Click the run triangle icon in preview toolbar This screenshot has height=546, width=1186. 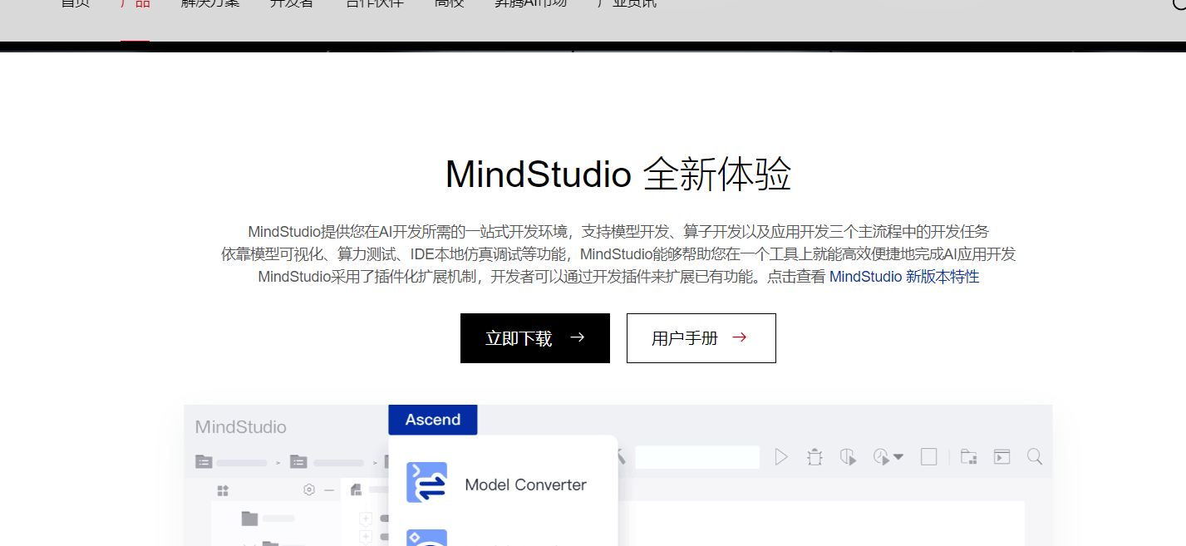click(780, 457)
